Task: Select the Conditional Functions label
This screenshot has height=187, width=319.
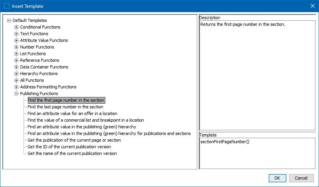Action: (40, 27)
